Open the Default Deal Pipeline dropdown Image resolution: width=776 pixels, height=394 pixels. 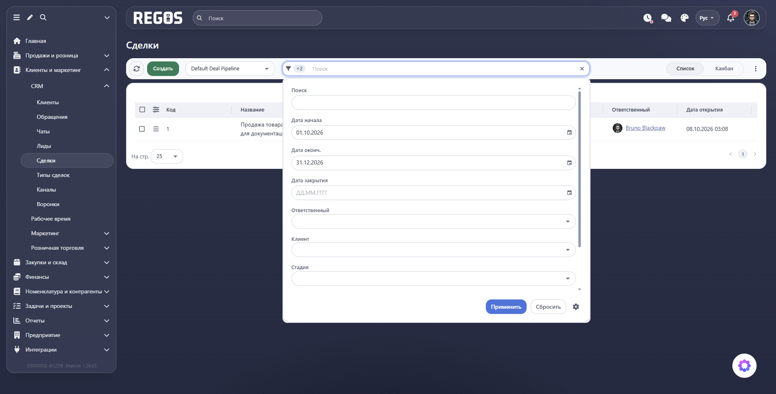click(x=230, y=69)
